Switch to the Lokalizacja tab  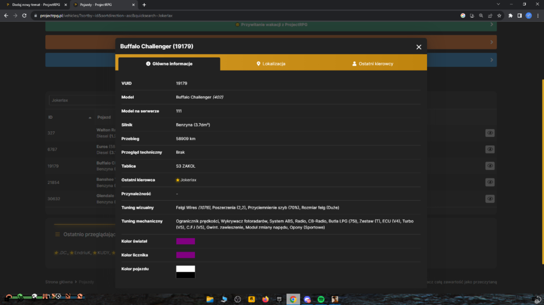point(271,63)
